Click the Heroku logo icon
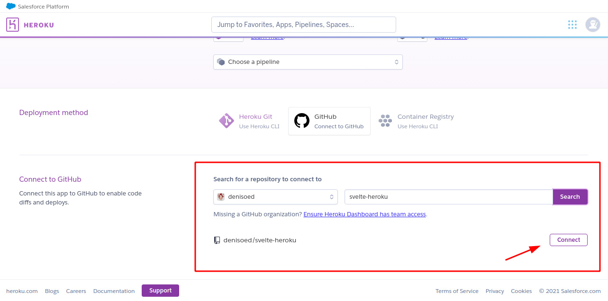This screenshot has height=301, width=608. pyautogui.click(x=12, y=25)
